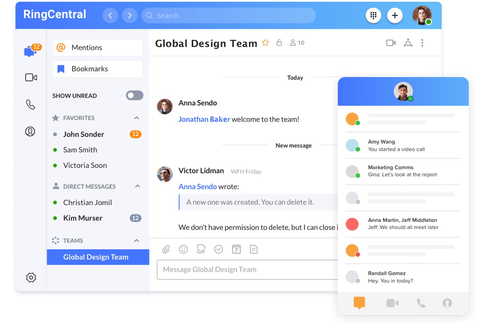Image resolution: width=490 pixels, height=326 pixels.
Task: Attach a file with the paperclip icon
Action: (x=166, y=249)
